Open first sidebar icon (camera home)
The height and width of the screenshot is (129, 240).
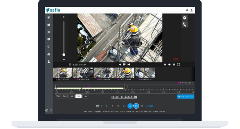(49, 17)
